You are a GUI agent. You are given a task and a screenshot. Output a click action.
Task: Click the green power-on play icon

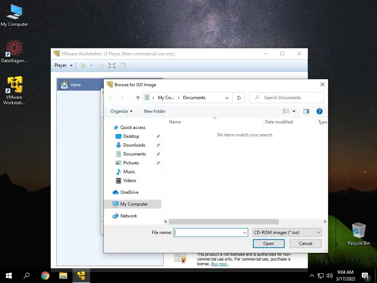pyautogui.click(x=84, y=66)
